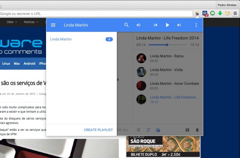The image size is (240, 158).
Task: Click the Volta track thumbnail
Action: click(x=141, y=72)
